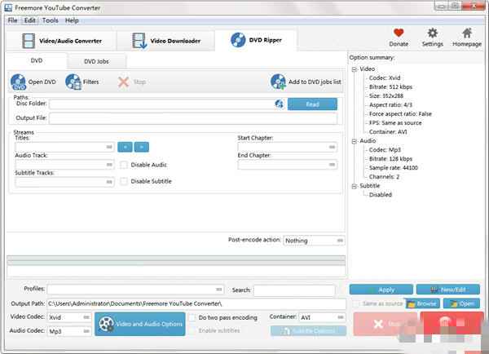Image resolution: width=489 pixels, height=354 pixels.
Task: Toggle Do two pass encoding
Action: [x=192, y=316]
